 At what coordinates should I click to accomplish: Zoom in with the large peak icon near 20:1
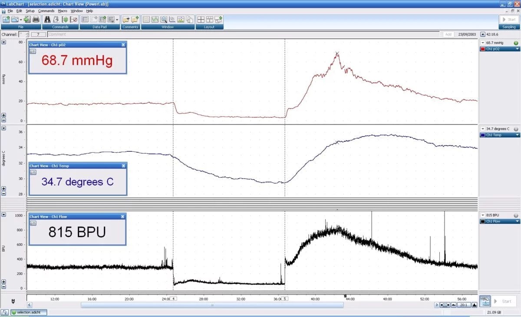474,305
